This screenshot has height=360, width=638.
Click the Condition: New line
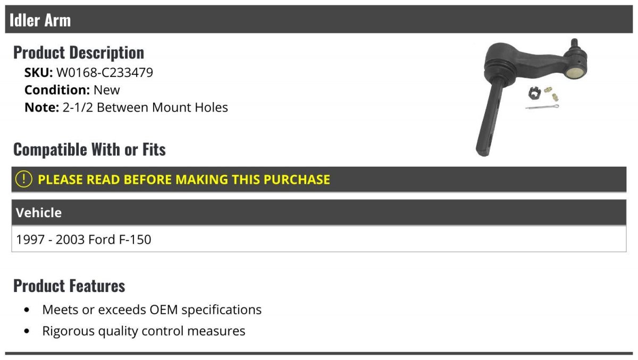pyautogui.click(x=72, y=90)
